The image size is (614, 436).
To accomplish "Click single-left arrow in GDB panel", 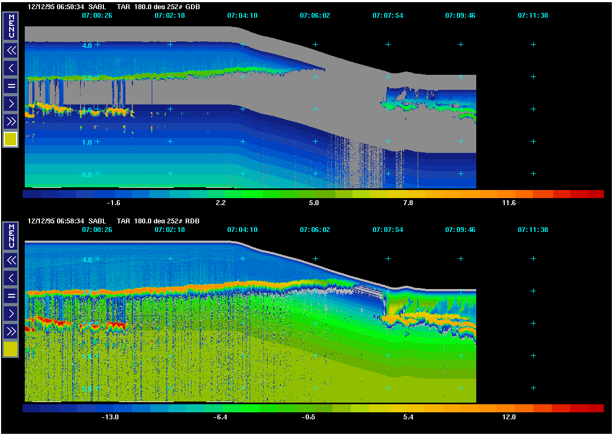I will tap(11, 68).
